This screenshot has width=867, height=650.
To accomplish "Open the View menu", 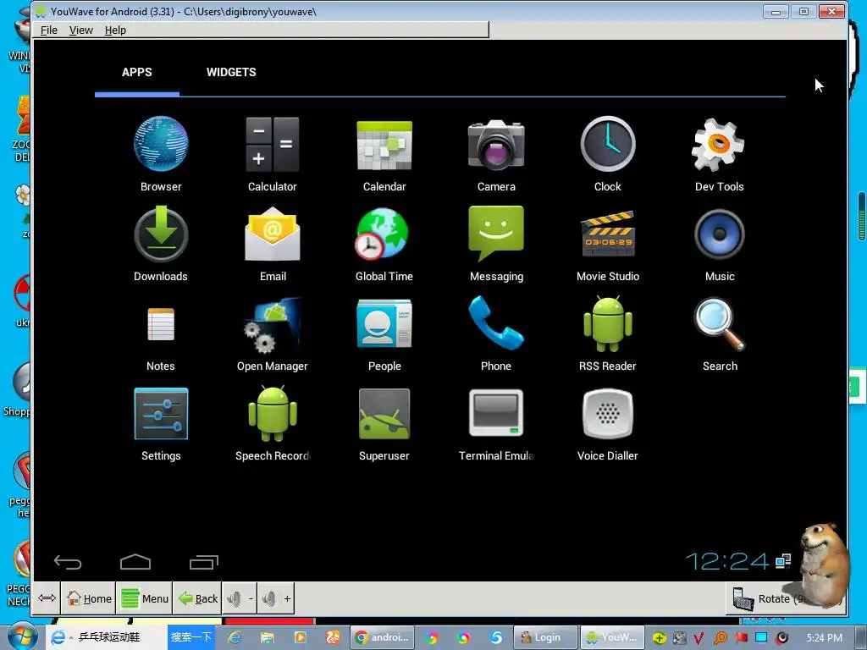I will tap(80, 30).
